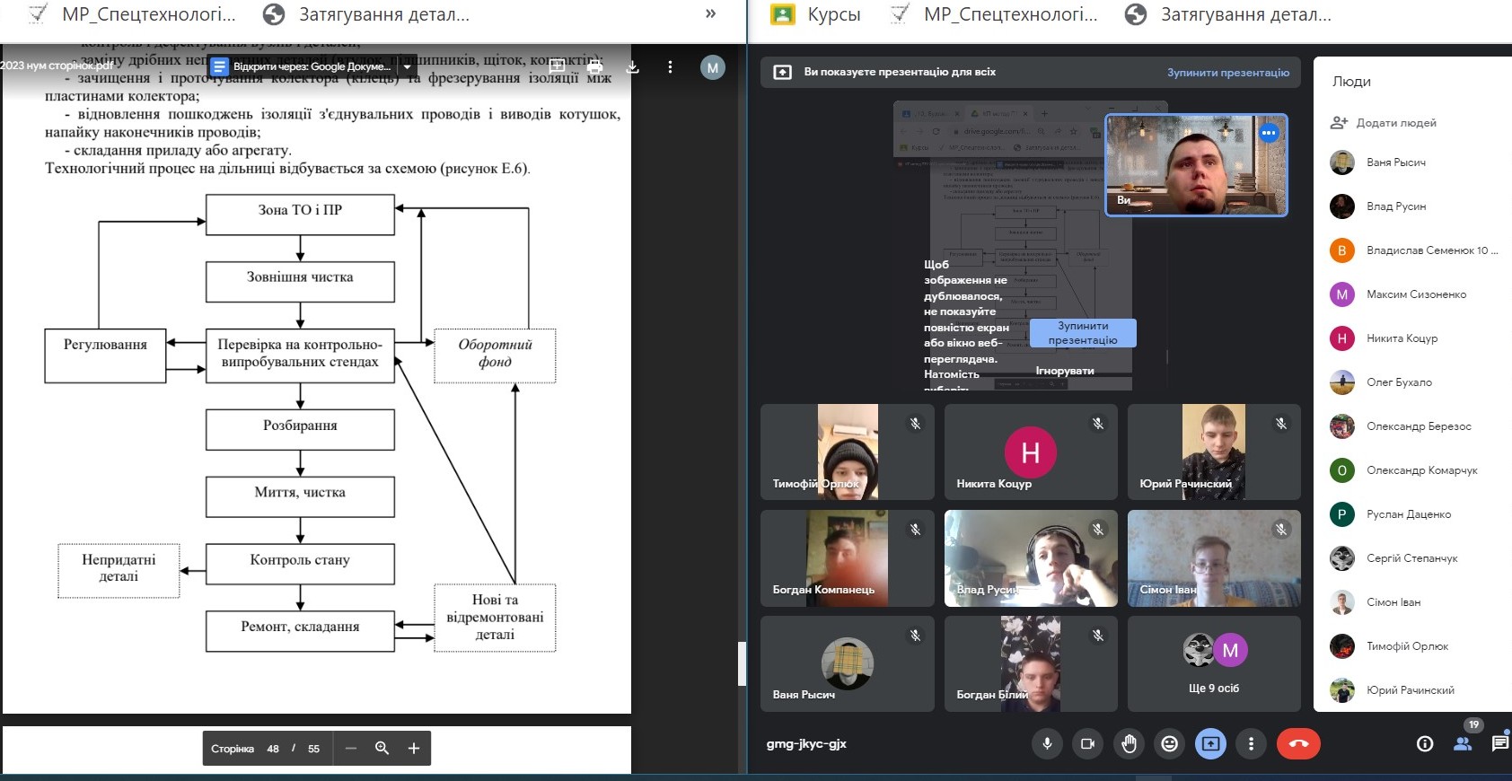This screenshot has height=781, width=1512.
Task: Click the present screen button in controls
Action: coord(1210,743)
